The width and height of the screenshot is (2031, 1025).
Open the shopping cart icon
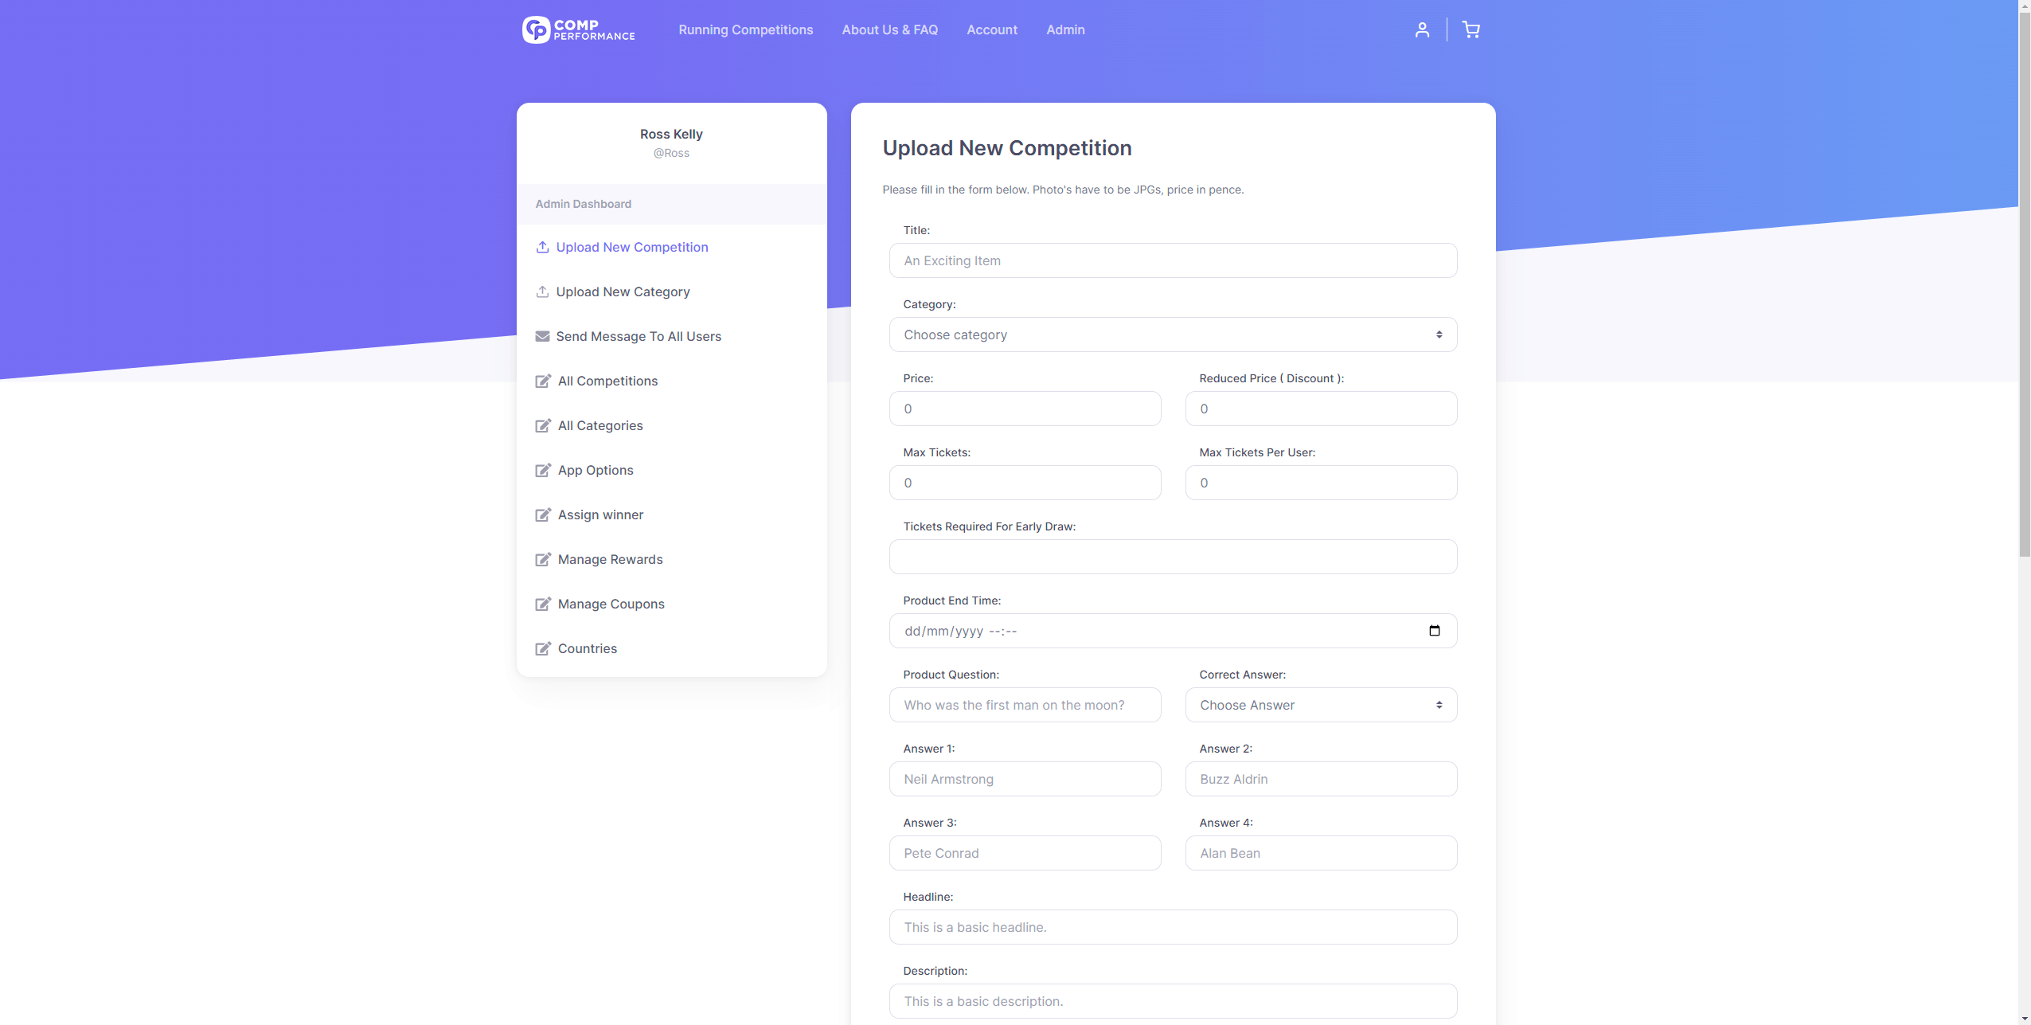coord(1471,29)
